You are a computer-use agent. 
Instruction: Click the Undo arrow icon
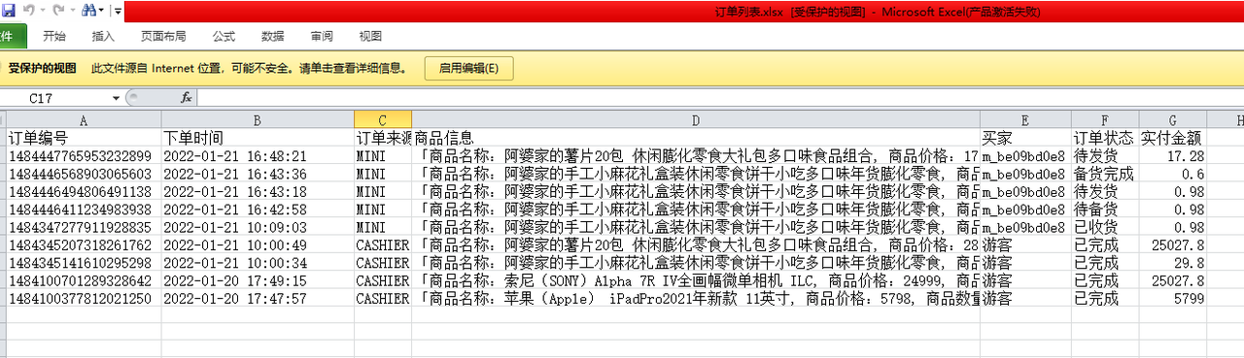tap(29, 11)
